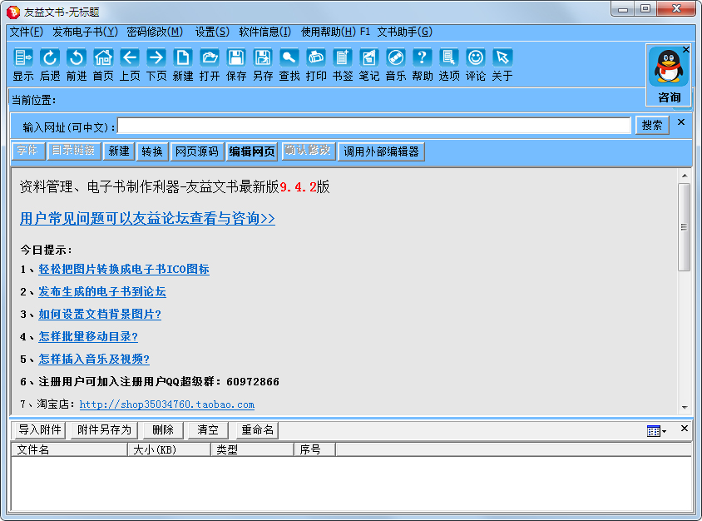
Task: Click the vertical scrollbar thumb
Action: click(x=684, y=227)
